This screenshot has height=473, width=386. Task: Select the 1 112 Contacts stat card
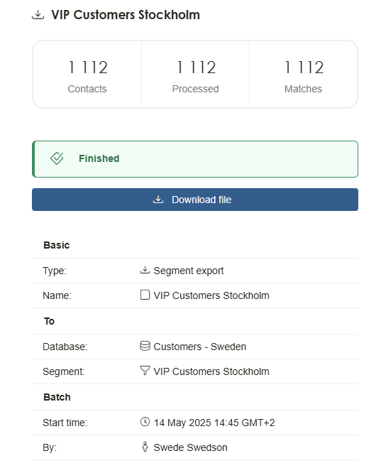87,74
